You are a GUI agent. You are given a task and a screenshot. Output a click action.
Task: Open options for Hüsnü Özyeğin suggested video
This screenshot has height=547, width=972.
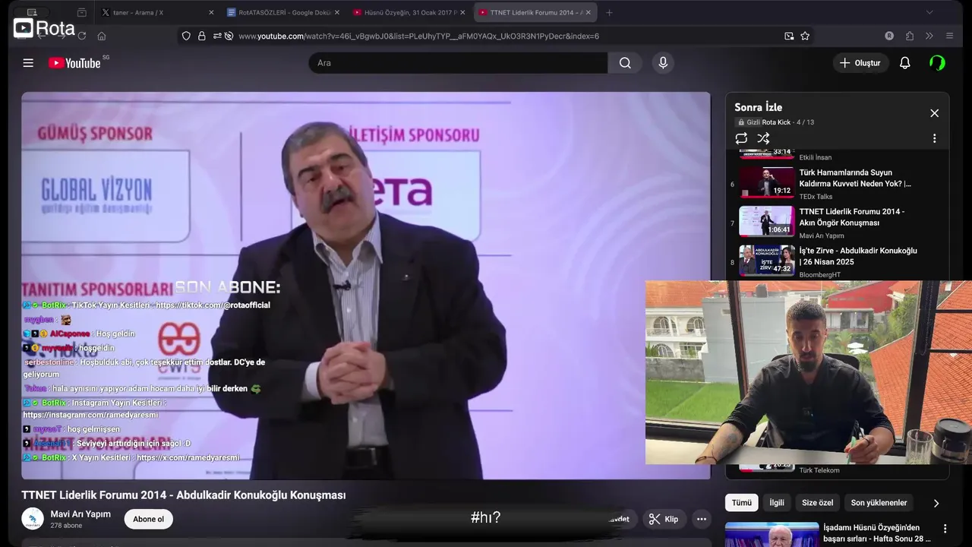tap(945, 529)
